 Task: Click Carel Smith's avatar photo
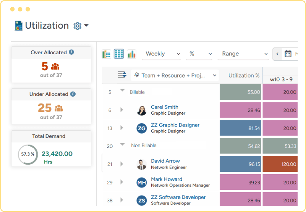pos(141,110)
